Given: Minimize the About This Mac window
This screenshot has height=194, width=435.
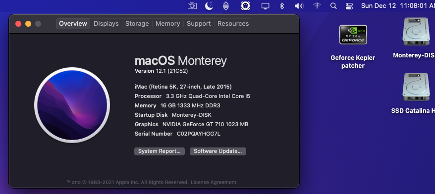Looking at the screenshot, I should (x=28, y=24).
